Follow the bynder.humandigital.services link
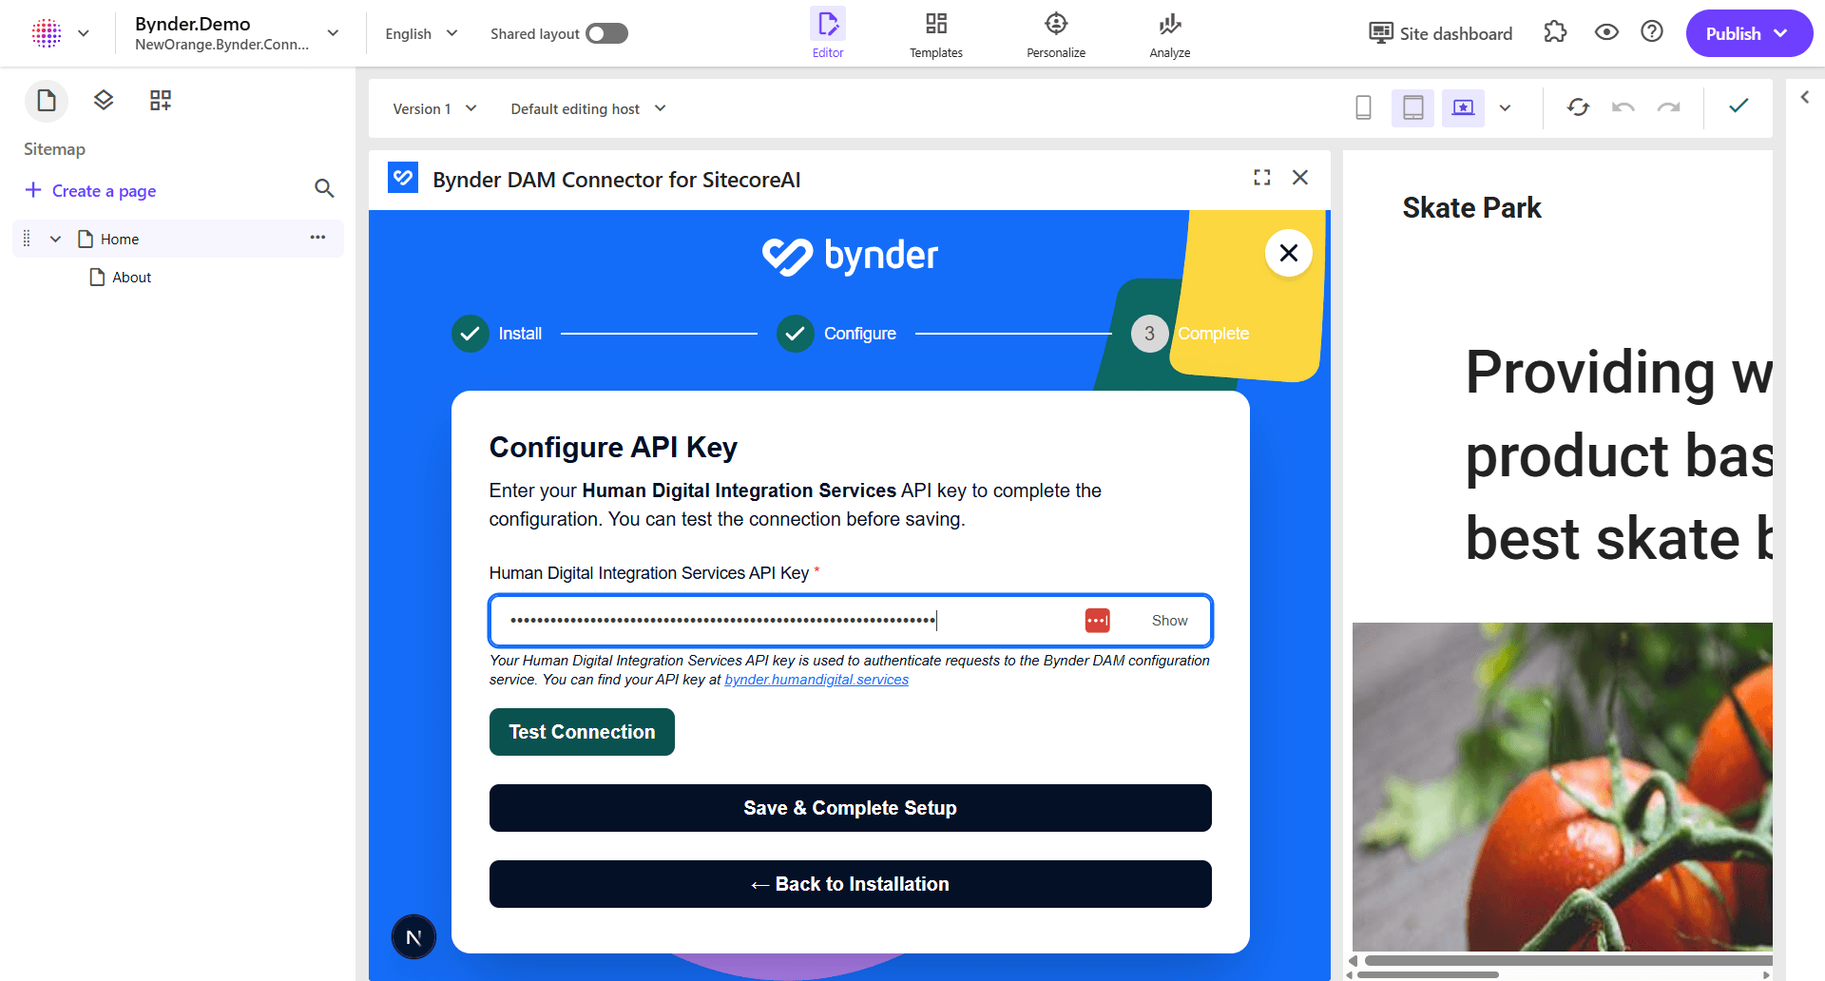This screenshot has width=1825, height=981. [816, 679]
